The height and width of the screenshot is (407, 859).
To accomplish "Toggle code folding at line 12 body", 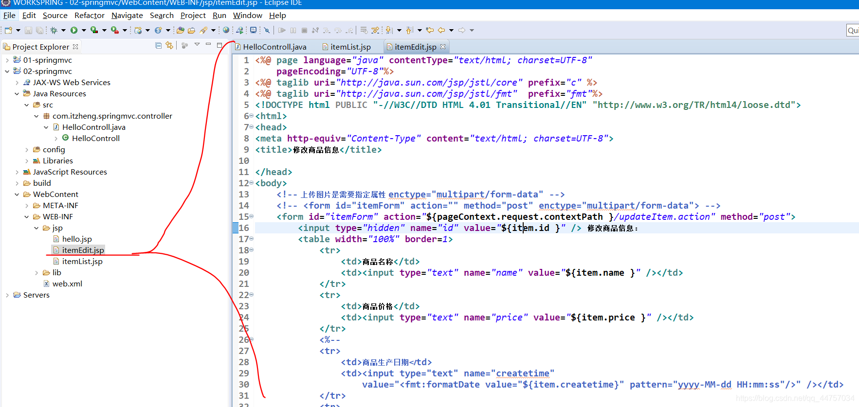I will (x=252, y=183).
